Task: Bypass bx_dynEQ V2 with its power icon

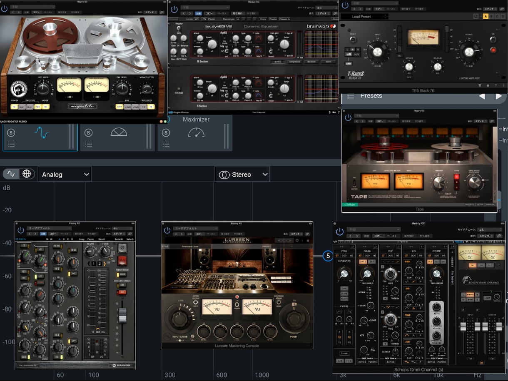Action: tap(174, 9)
